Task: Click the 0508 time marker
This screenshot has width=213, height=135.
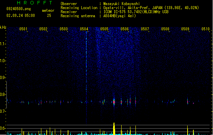Action: (165, 29)
